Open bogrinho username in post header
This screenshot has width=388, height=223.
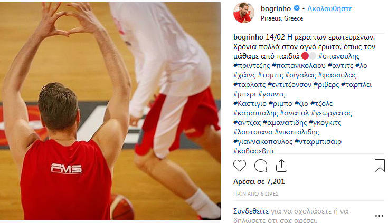click(x=276, y=8)
